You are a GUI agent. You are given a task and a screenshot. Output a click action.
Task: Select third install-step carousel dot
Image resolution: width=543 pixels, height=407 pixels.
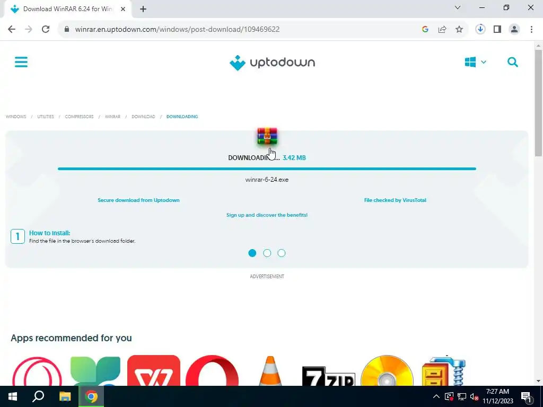tap(282, 253)
